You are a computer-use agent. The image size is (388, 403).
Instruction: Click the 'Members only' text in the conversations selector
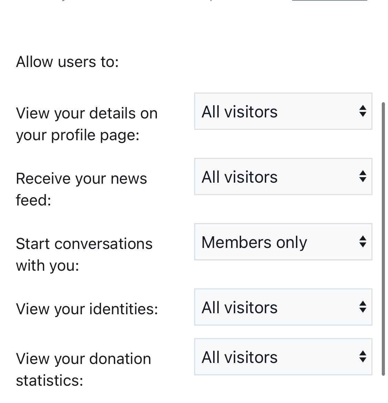(254, 242)
